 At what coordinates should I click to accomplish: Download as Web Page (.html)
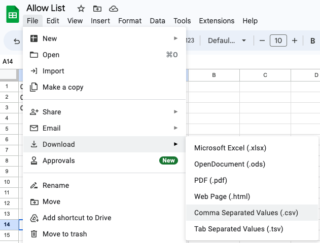(x=252, y=196)
